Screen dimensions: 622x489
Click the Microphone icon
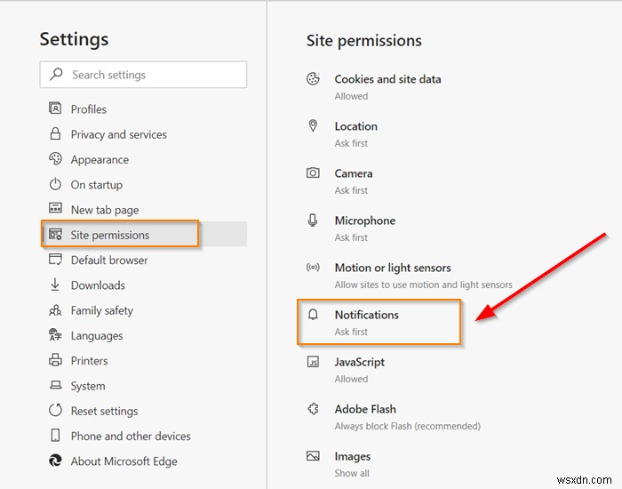[313, 220]
